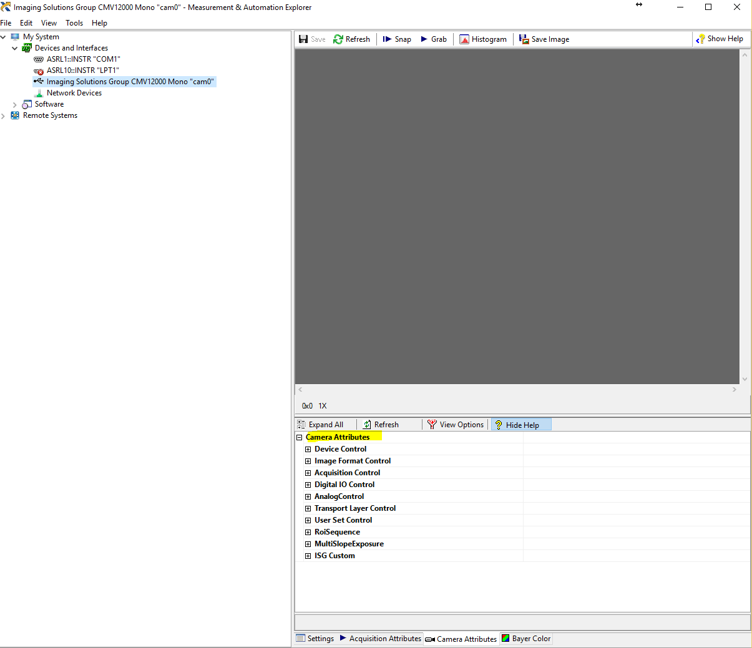Expand the Device Control category
Viewport: 752px width, 648px height.
[308, 449]
